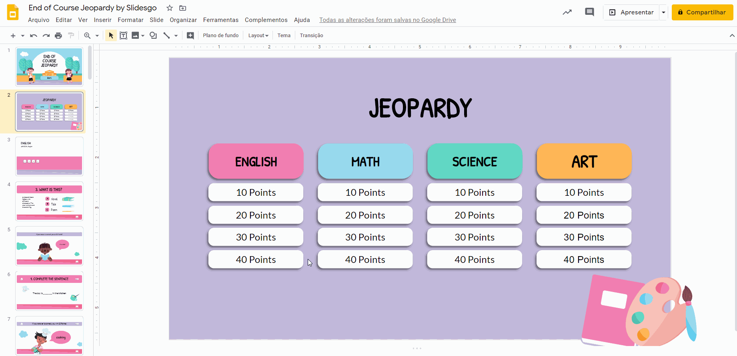Click the speaker notes drag handle dots

[417, 348]
